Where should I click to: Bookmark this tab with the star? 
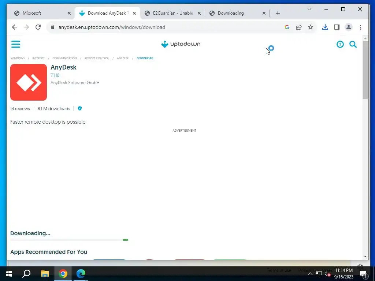tap(311, 27)
